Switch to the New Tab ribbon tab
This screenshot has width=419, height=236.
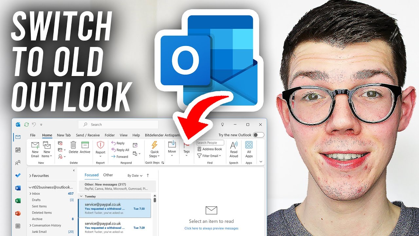pos(64,135)
